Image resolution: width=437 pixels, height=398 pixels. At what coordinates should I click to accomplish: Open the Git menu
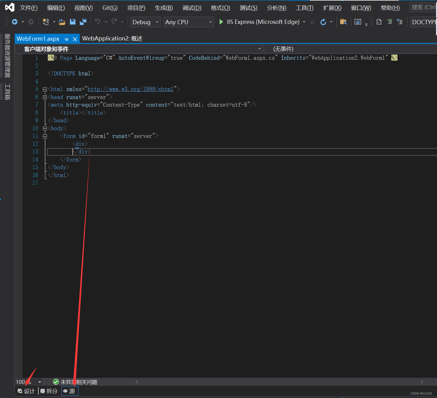110,8
